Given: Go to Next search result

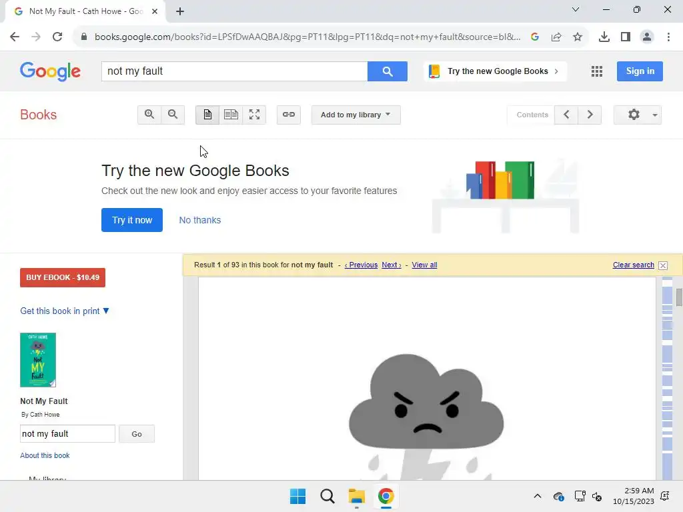Looking at the screenshot, I should tap(391, 265).
